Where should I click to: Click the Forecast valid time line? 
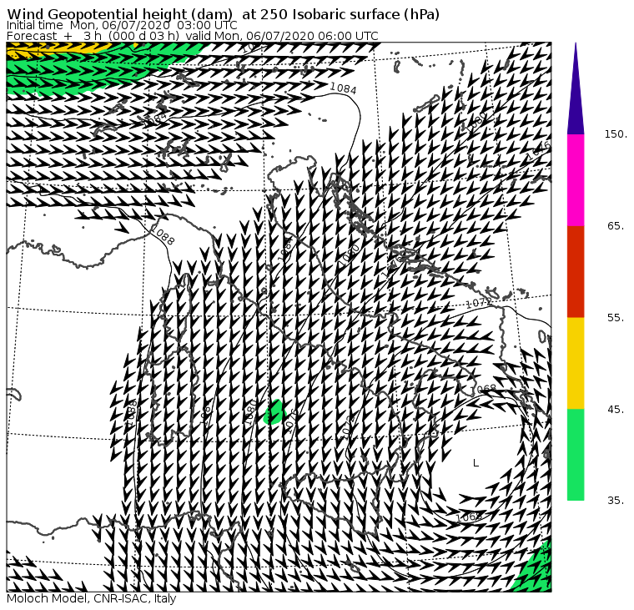tap(193, 36)
